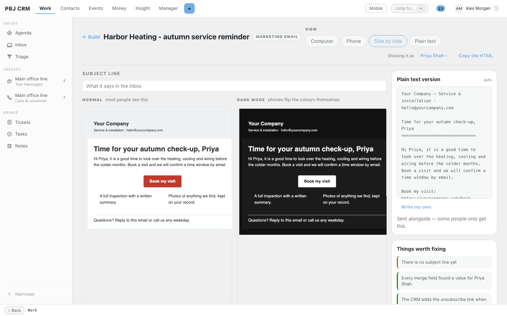The image size is (507, 316).
Task: Open the Jump to search box
Action: click(409, 8)
